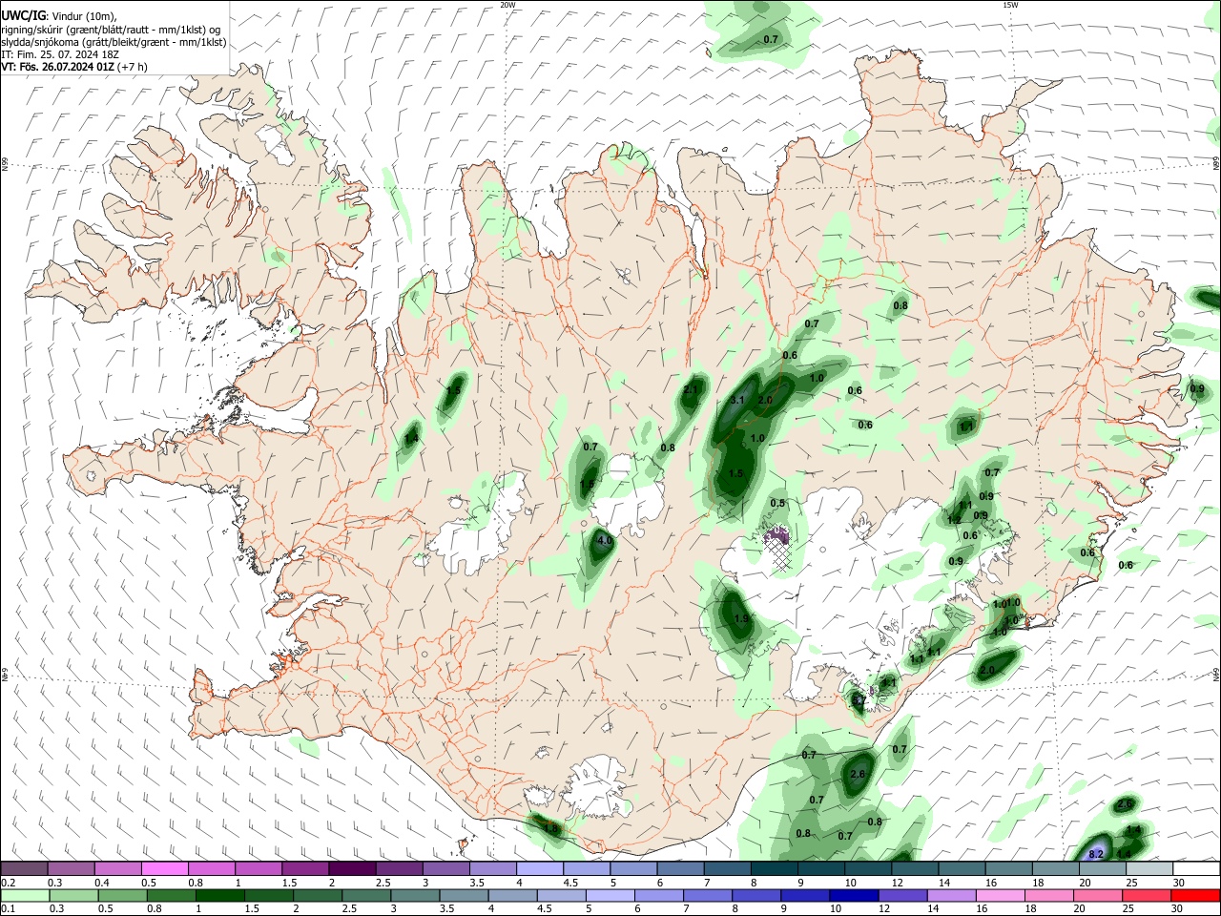Click the 2.1 precipitation value on the map

(692, 389)
